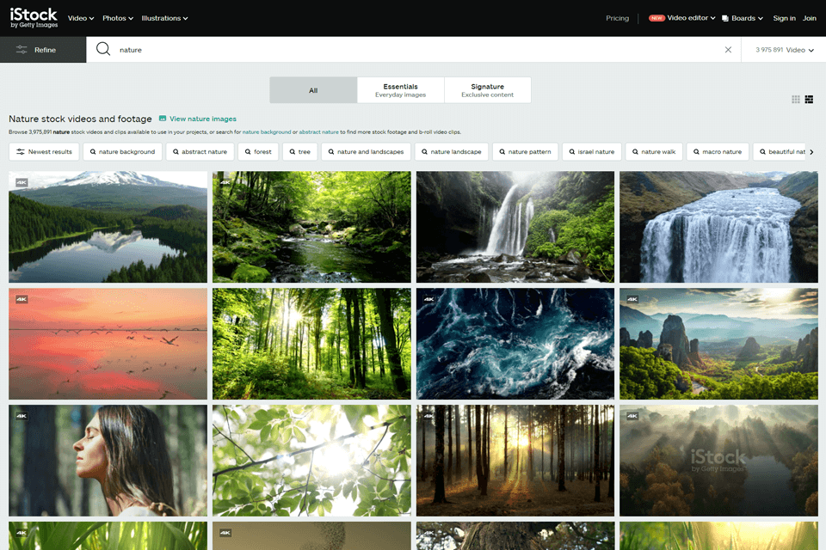Select the macro nature chip

tap(718, 151)
